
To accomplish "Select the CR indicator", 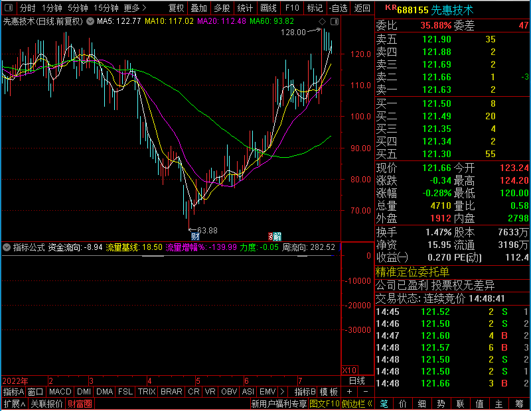I will tap(193, 392).
